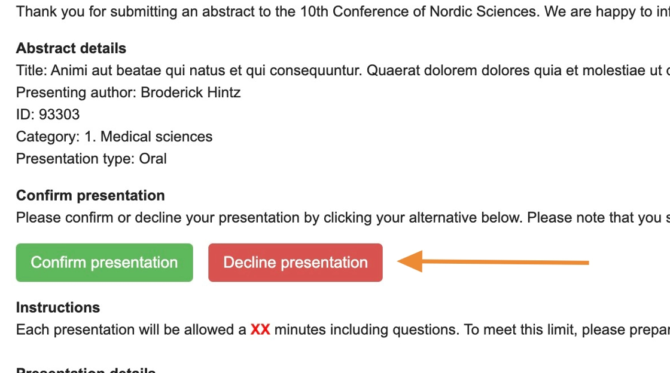Screen dimensions: 670x373
Task: Click the bold Confirm presentation heading
Action: pyautogui.click(x=90, y=196)
